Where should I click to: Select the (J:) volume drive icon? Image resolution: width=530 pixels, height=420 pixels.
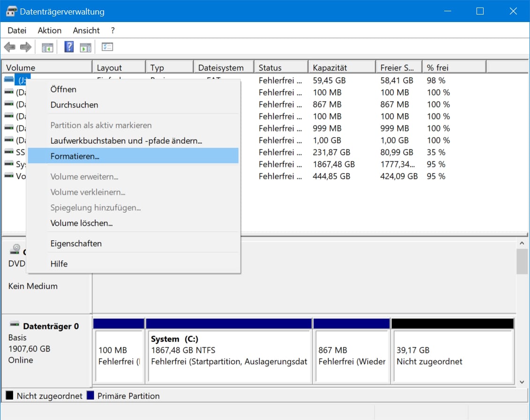coord(9,80)
